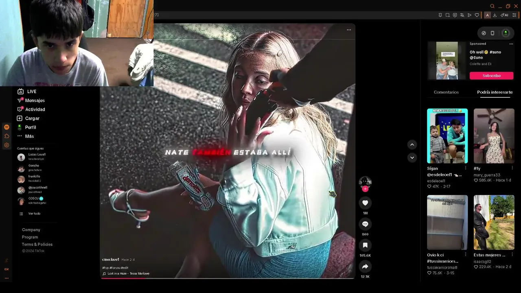Expand the Más menu
Screen dimensions: 521x293
(x=26, y=136)
